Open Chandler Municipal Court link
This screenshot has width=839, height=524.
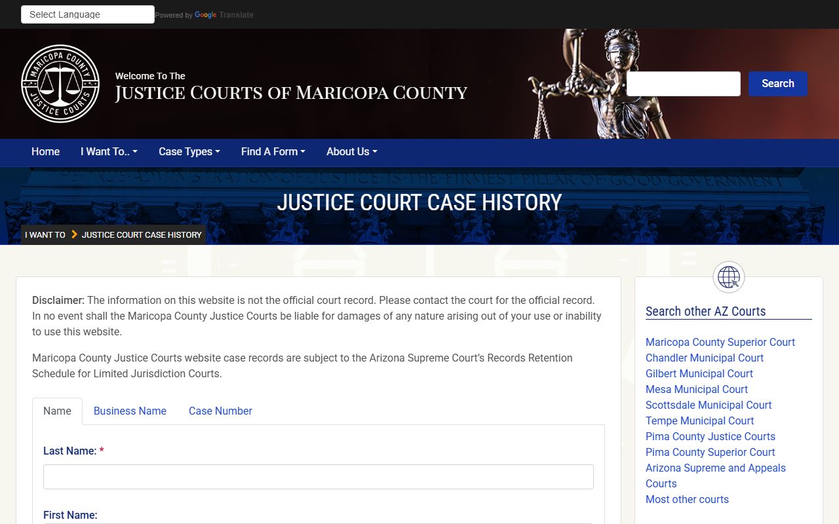[705, 358]
